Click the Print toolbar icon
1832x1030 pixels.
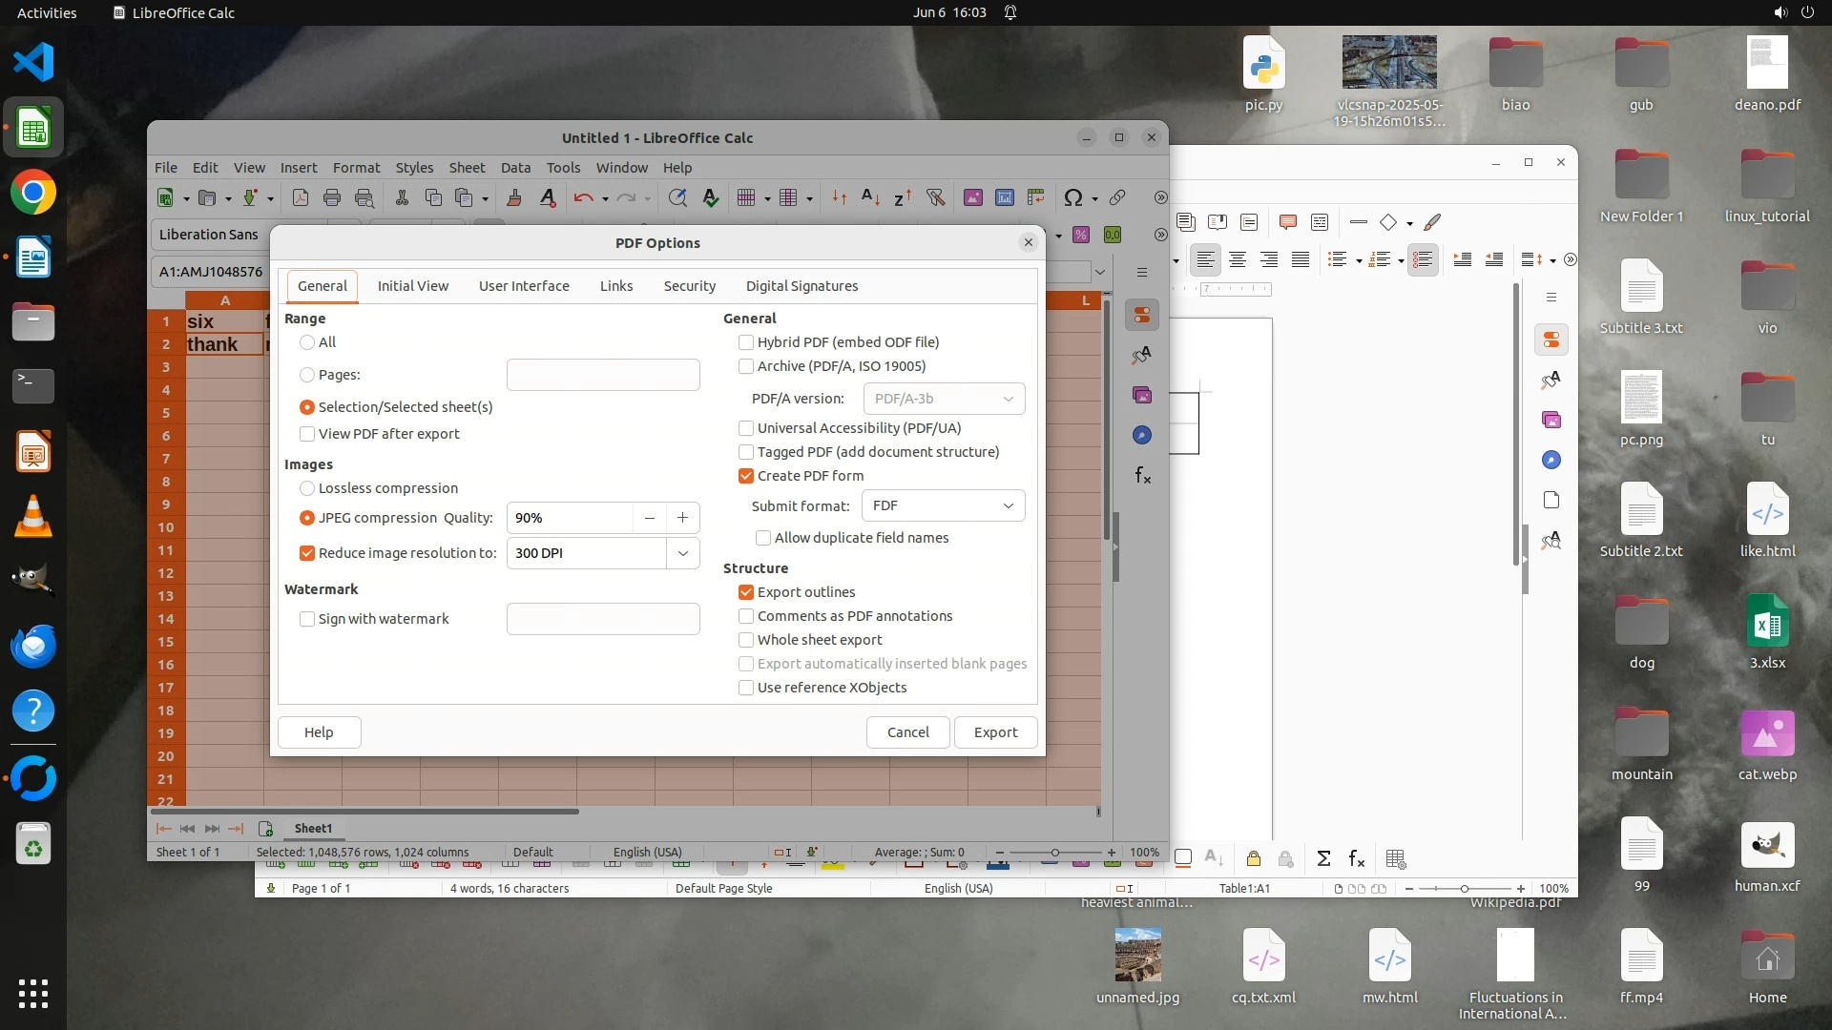pyautogui.click(x=332, y=197)
